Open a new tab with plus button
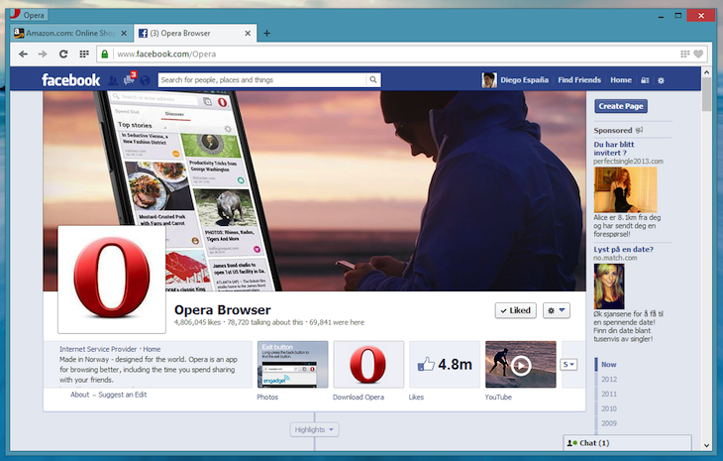 266,34
